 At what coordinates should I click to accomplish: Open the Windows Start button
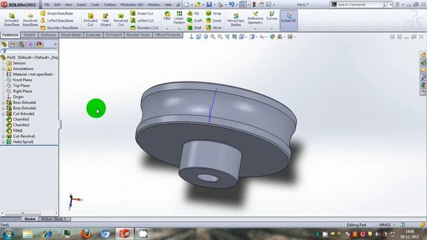coord(8,234)
